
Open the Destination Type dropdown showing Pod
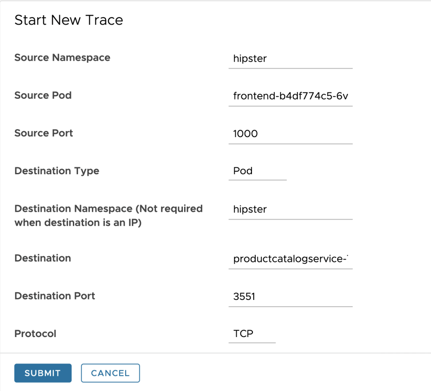coord(257,171)
